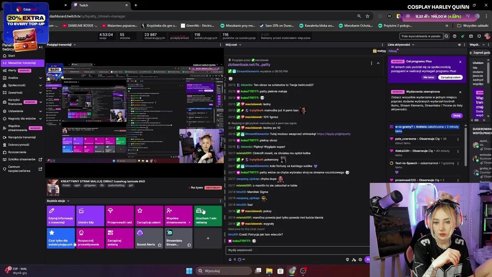Image resolution: width=492 pixels, height=277 pixels.
Task: Toggle 'Czat tylko dla subskrybujących' quick action
Action: pyautogui.click(x=61, y=238)
